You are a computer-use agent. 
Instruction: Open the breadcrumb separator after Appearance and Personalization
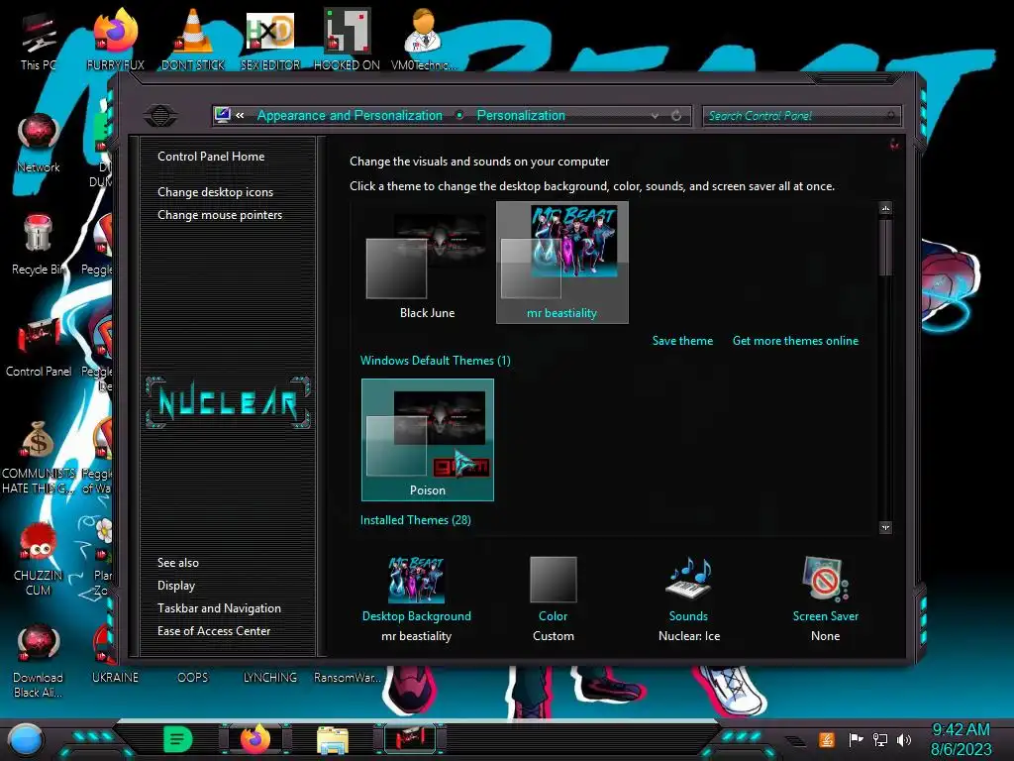459,115
